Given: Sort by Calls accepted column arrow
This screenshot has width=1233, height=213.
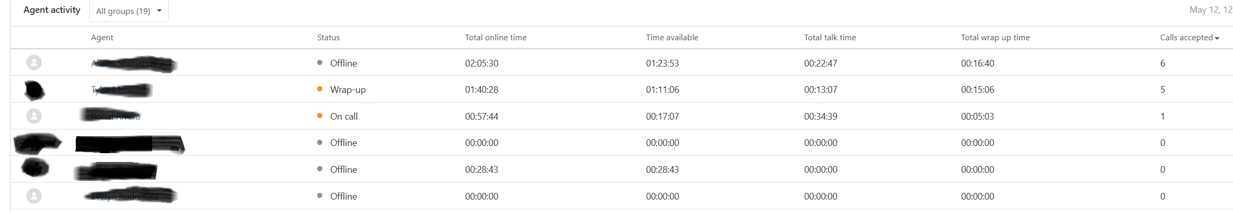Looking at the screenshot, I should pos(1217,38).
